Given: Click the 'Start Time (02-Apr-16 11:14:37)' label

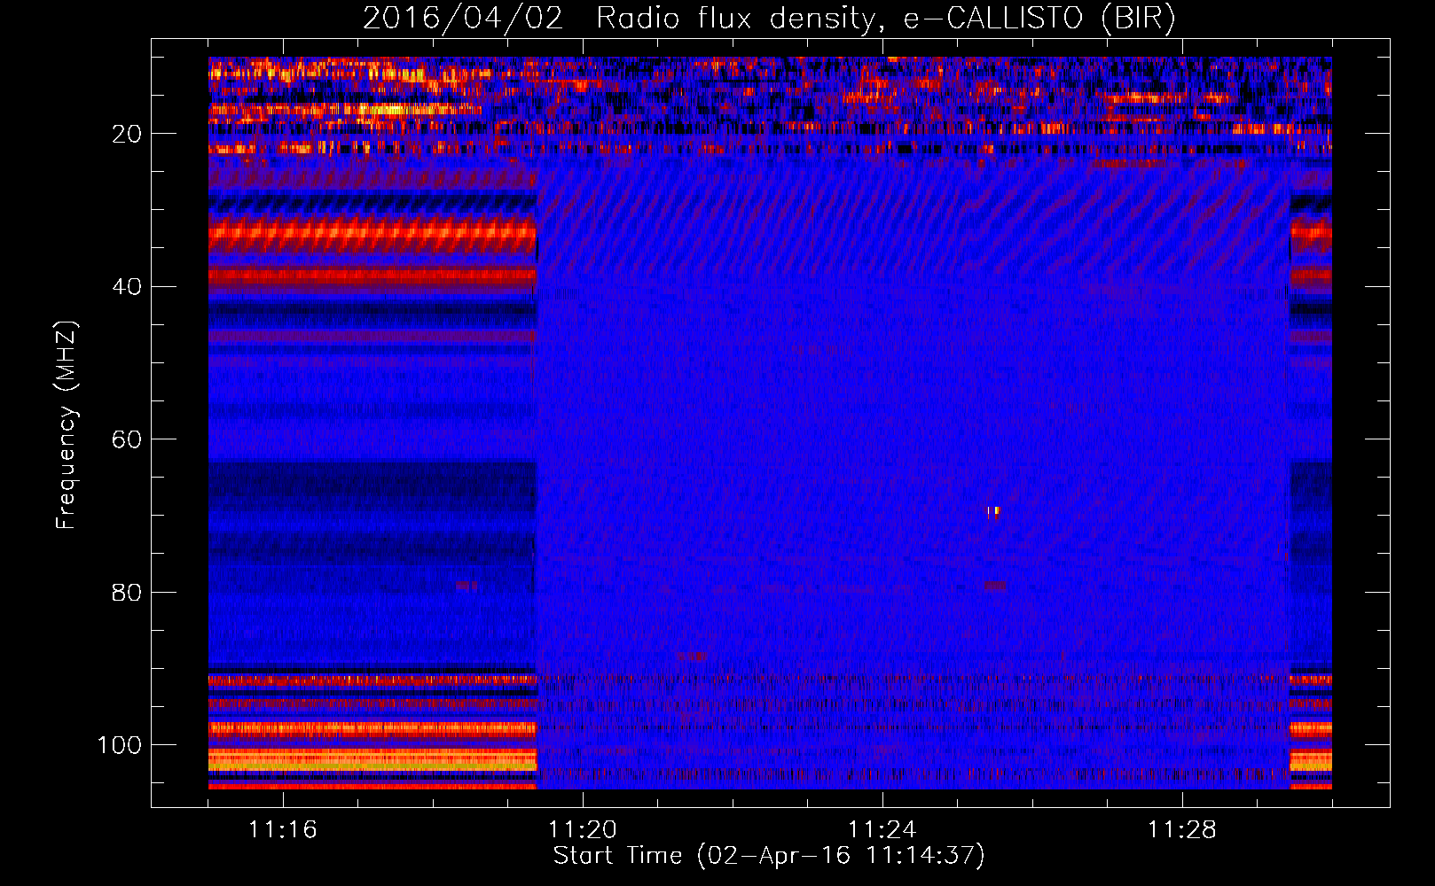Looking at the screenshot, I should [x=769, y=856].
